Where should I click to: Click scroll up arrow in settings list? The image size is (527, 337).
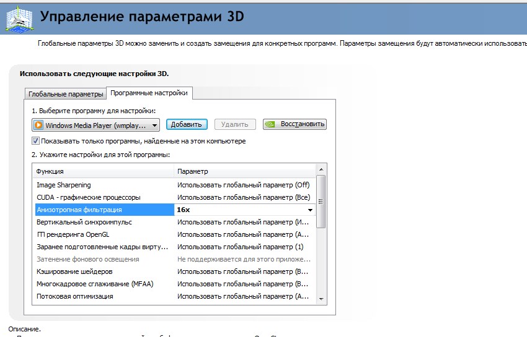point(321,169)
